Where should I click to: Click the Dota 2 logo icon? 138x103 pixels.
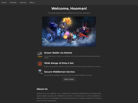[x=40, y=64]
